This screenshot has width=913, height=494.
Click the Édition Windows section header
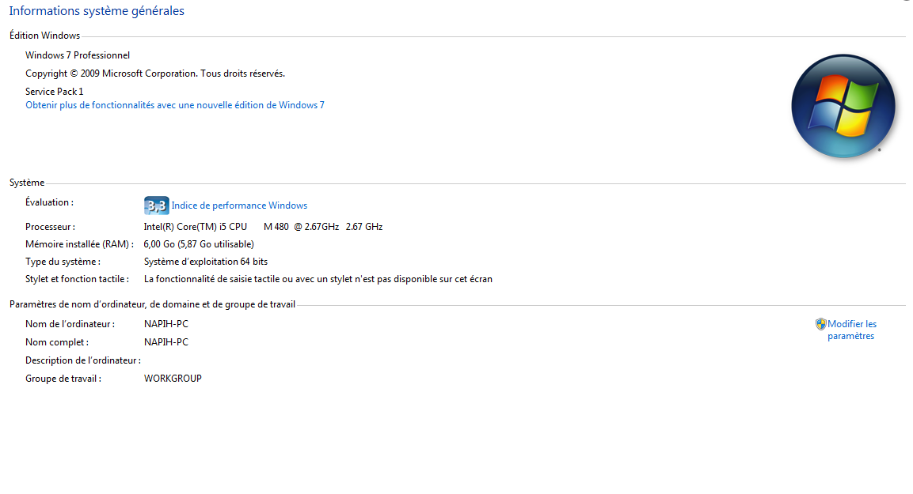pyautogui.click(x=45, y=36)
